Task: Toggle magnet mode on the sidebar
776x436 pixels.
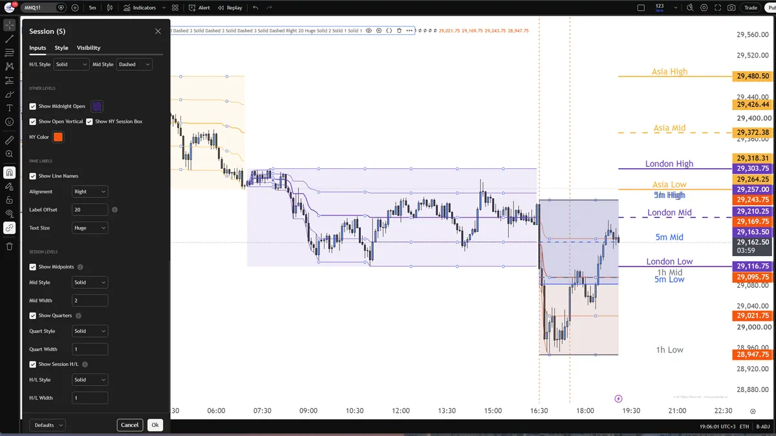Action: click(x=9, y=173)
